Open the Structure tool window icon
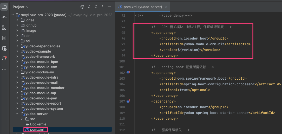 [x=4, y=28]
